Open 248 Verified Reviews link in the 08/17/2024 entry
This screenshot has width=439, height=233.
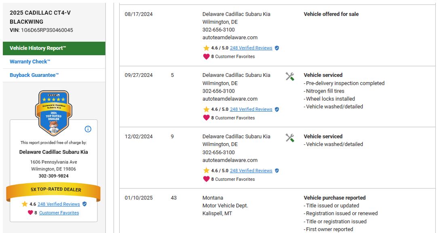[x=251, y=48]
